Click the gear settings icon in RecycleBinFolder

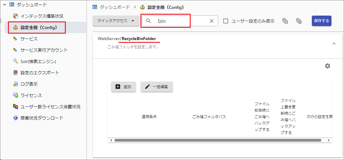point(327,66)
